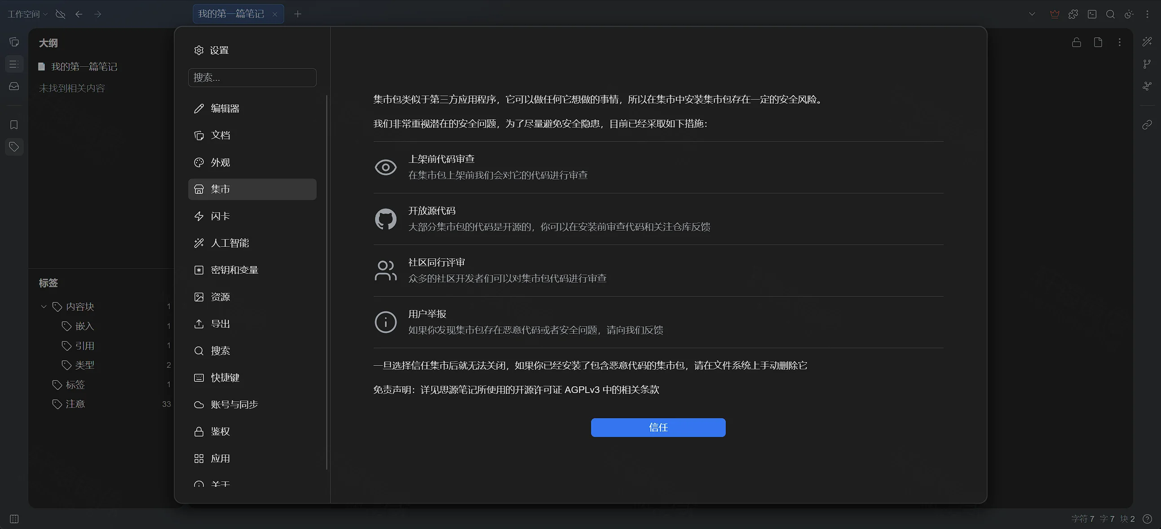Toggle appearance mode moon icon

point(1129,14)
